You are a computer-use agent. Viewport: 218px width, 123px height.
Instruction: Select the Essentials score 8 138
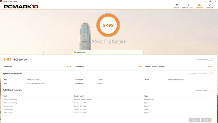[x=69, y=66]
